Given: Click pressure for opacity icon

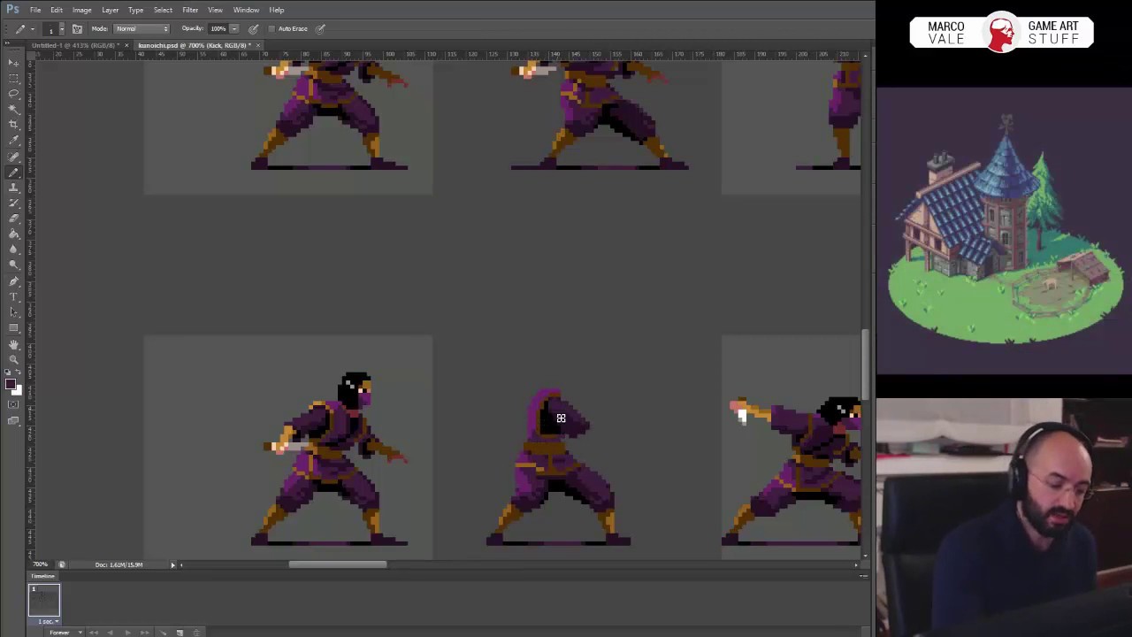Looking at the screenshot, I should click(254, 28).
